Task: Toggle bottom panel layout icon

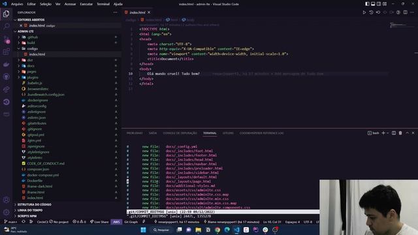Action: tap(373, 4)
